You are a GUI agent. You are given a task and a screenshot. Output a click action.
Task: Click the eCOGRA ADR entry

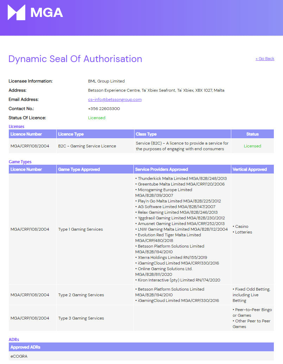tap(19, 356)
